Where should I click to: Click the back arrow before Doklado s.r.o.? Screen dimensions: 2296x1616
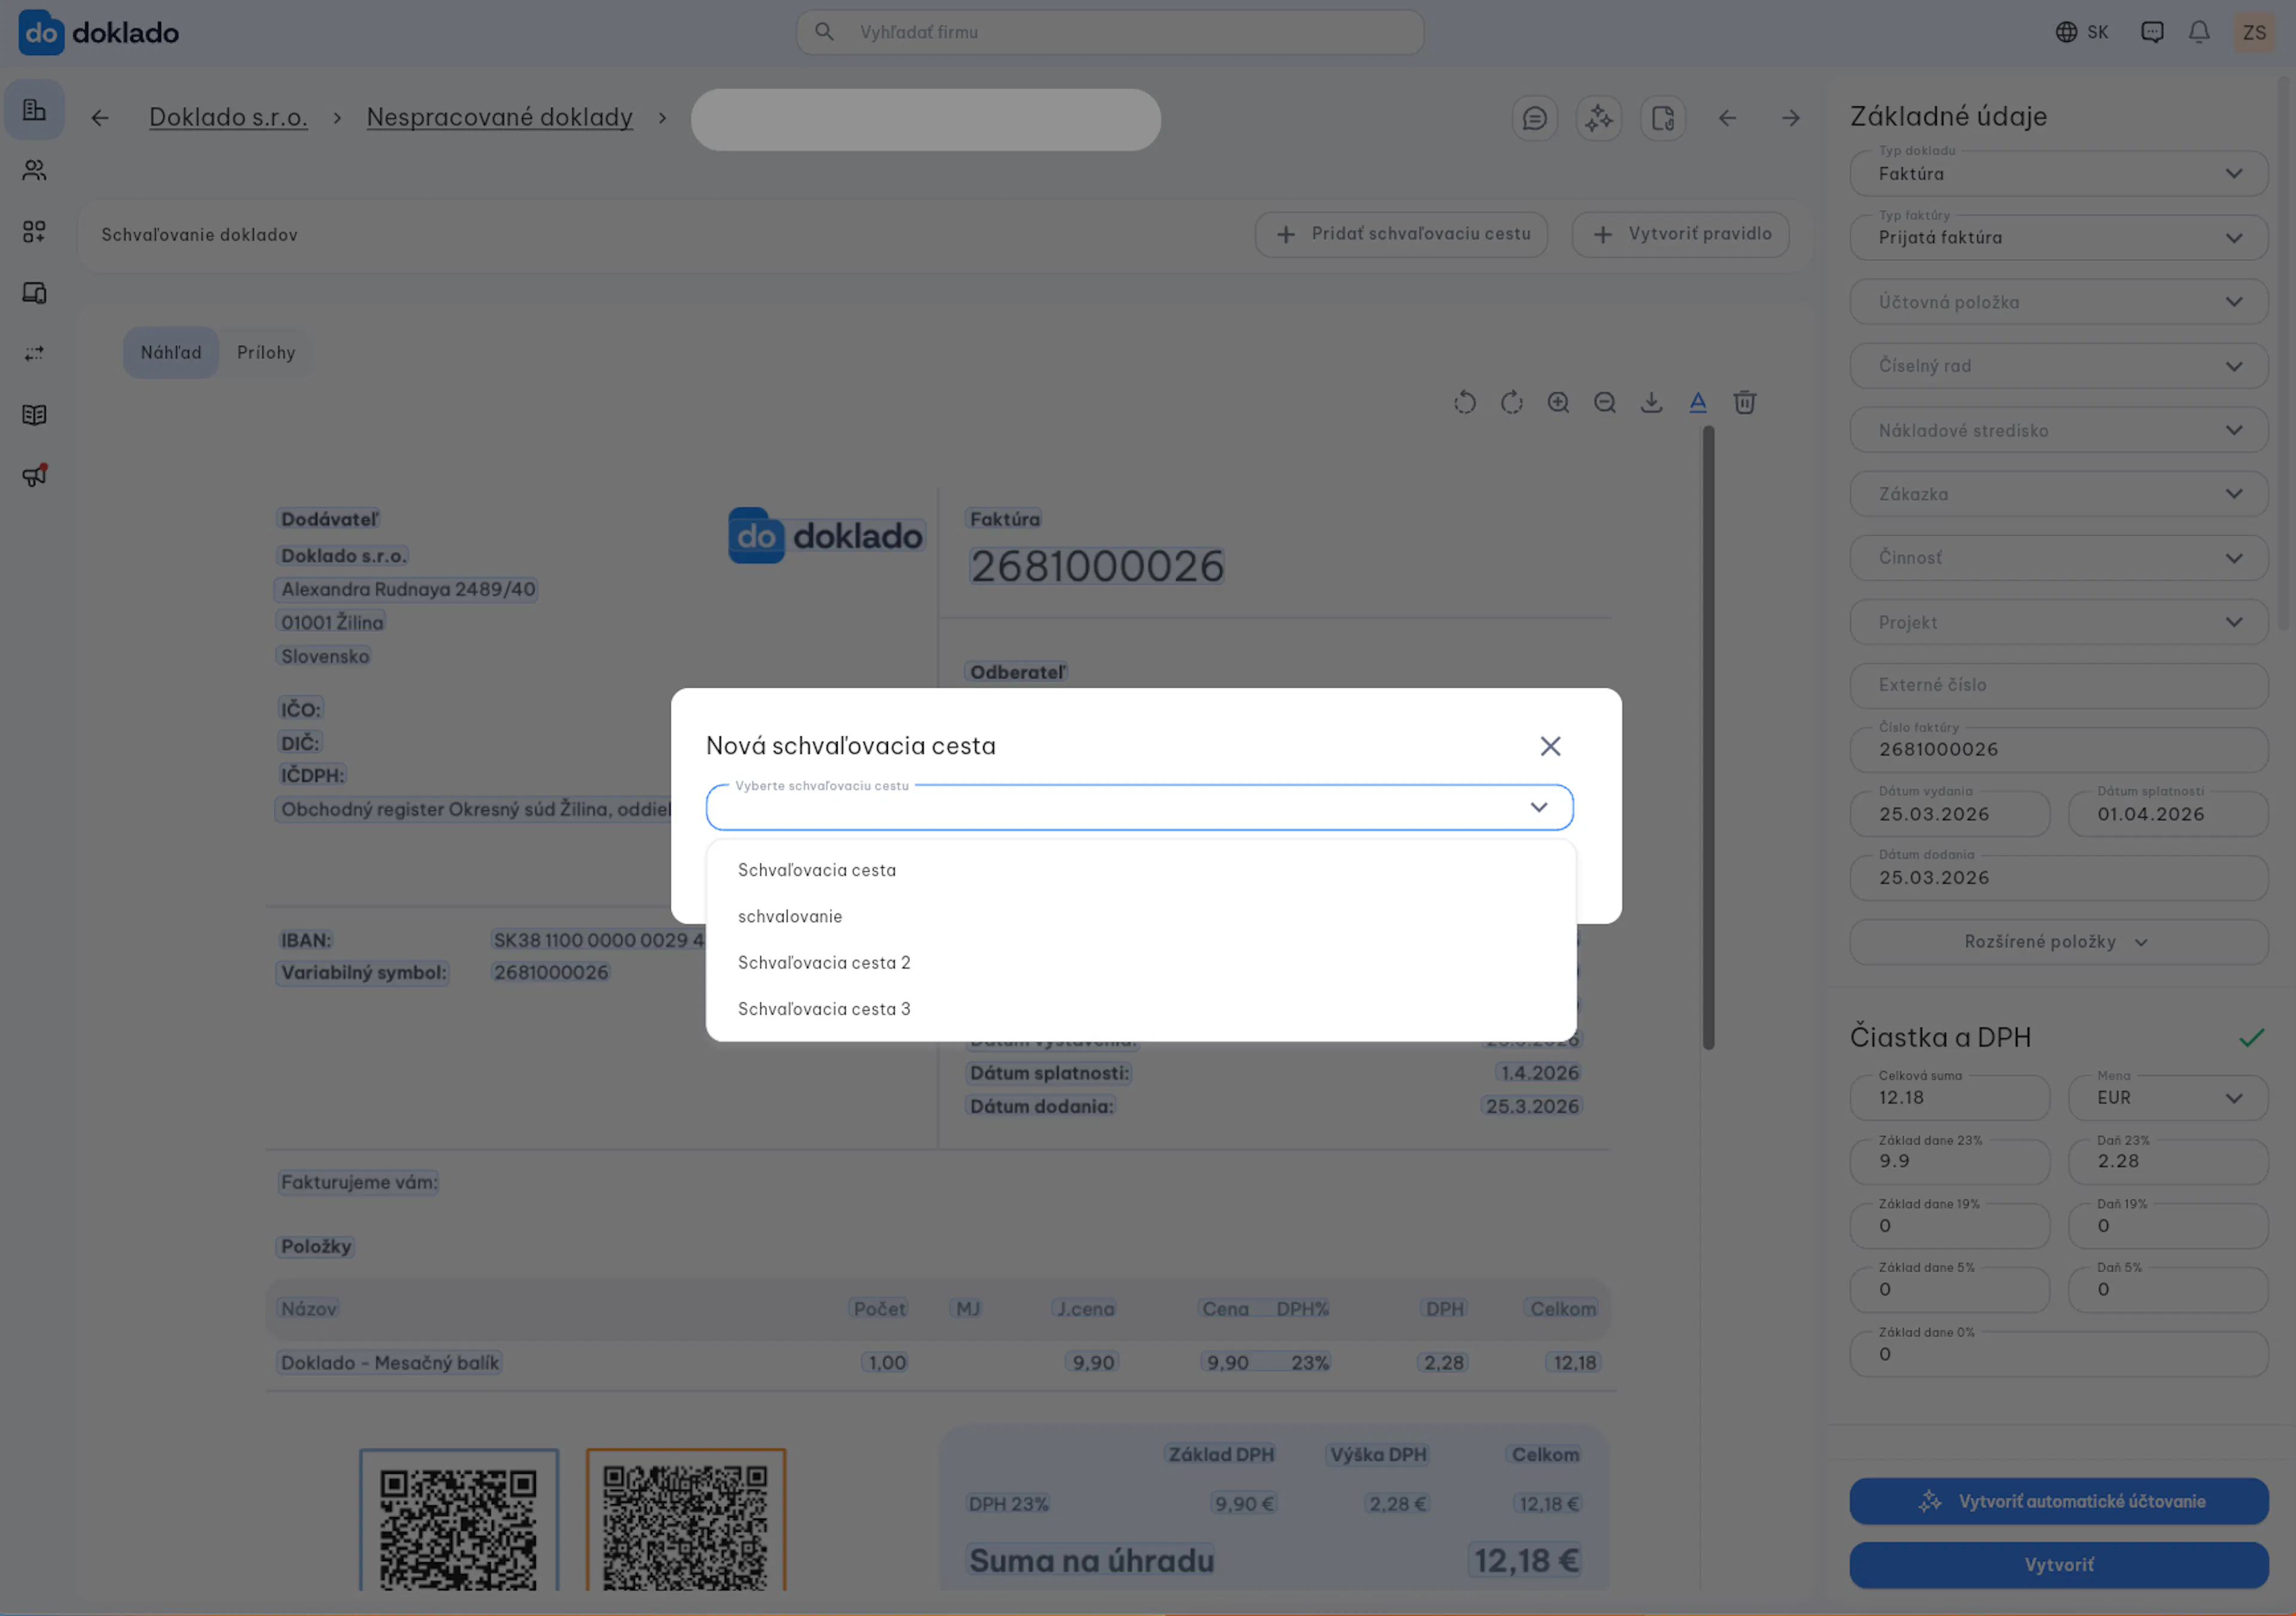(100, 118)
